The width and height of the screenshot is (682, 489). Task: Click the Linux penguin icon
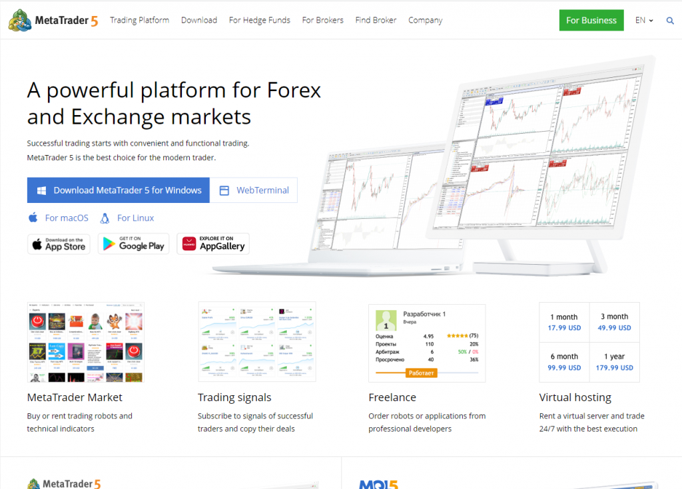click(105, 218)
